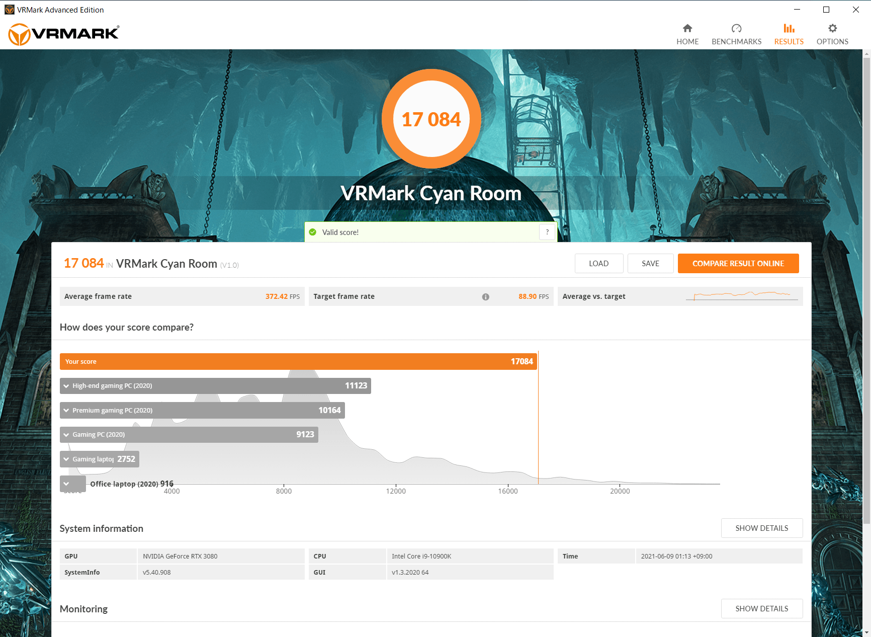Viewport: 871px width, 637px height.
Task: Switch to HOME tab label
Action: [687, 42]
